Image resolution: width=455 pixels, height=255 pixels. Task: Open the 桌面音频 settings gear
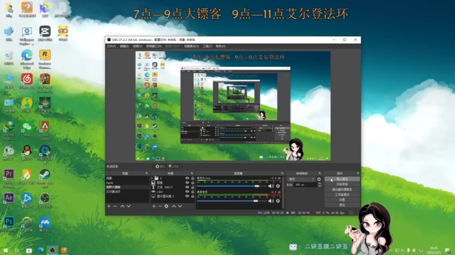pos(278,201)
